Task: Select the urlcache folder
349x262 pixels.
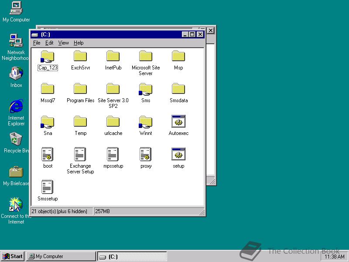Action: coord(113,126)
